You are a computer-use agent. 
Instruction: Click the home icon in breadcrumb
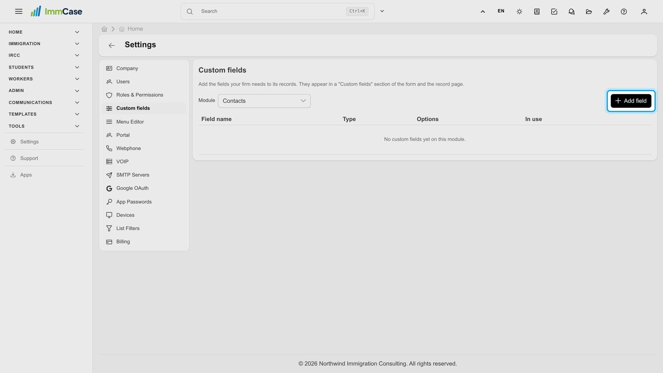point(104,29)
